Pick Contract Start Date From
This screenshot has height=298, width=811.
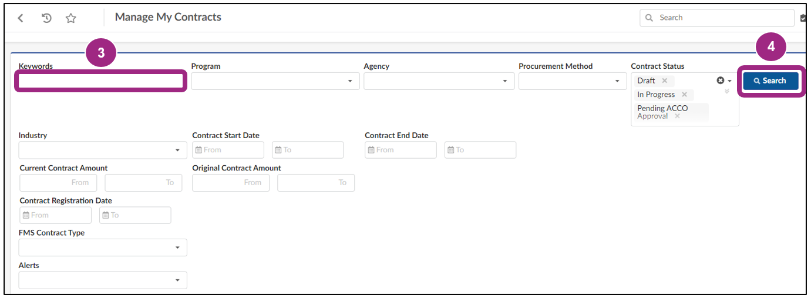[x=228, y=150]
